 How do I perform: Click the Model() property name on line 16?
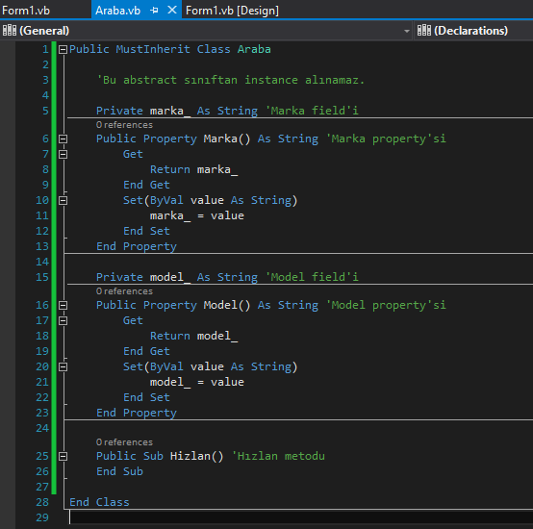coord(227,305)
